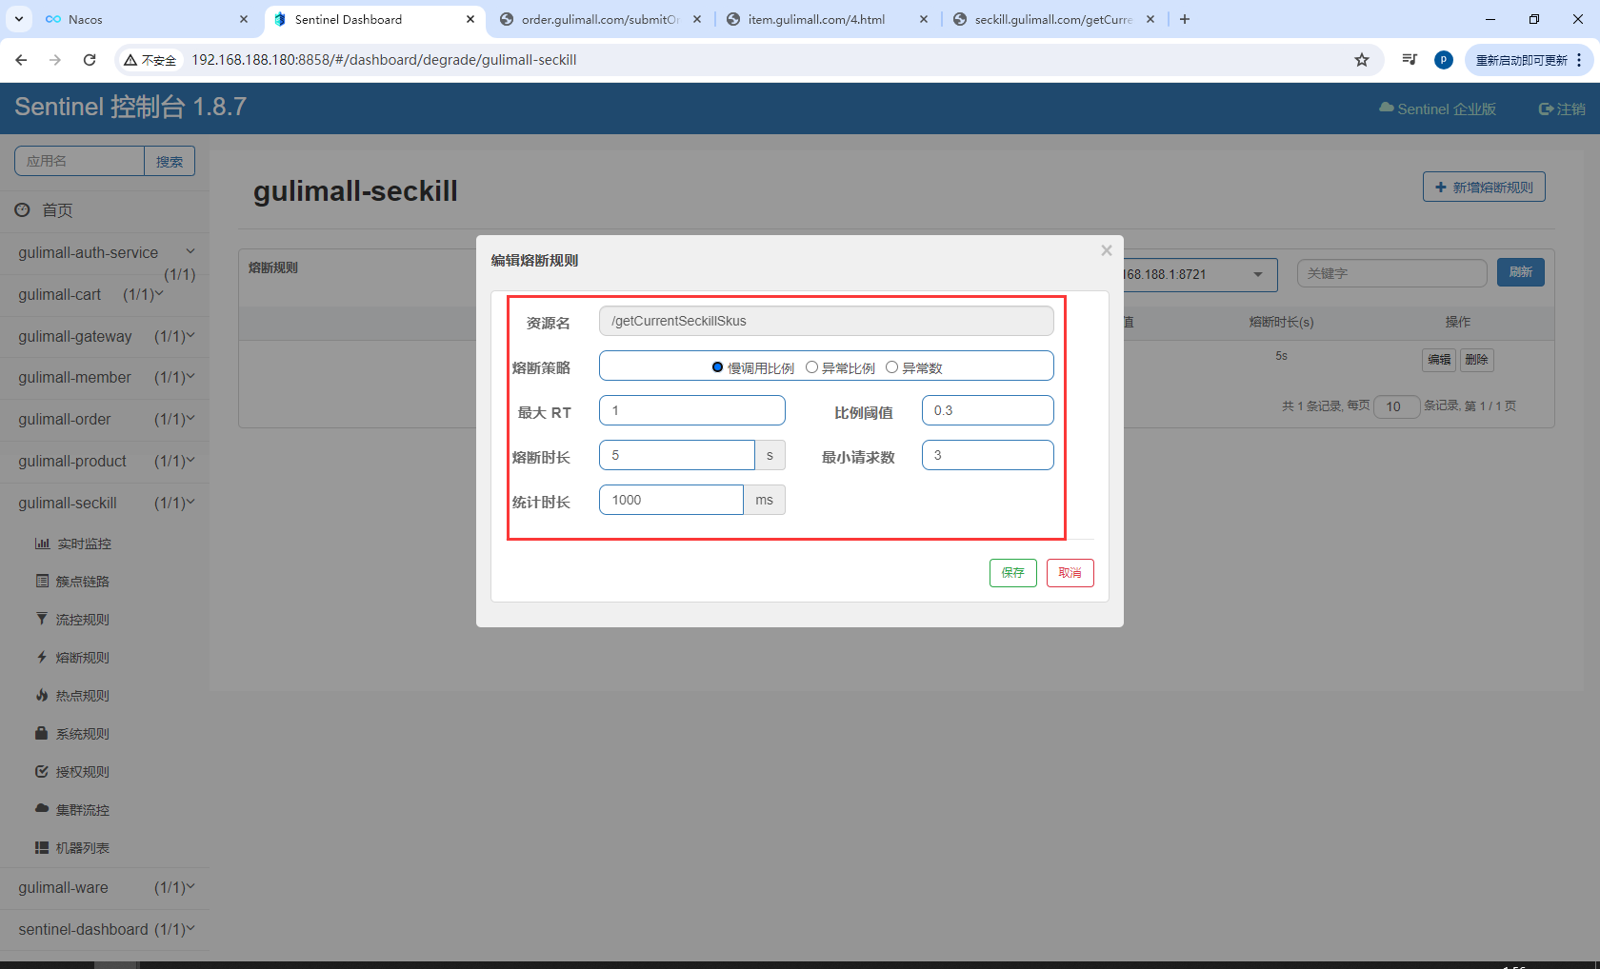Switch to item.gulimall.com/4.html tab
The width and height of the screenshot is (1600, 969).
tap(827, 19)
